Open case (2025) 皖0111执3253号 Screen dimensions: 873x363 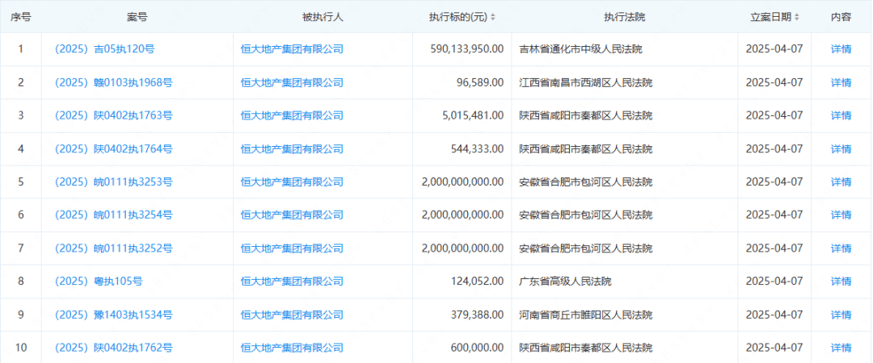point(114,181)
